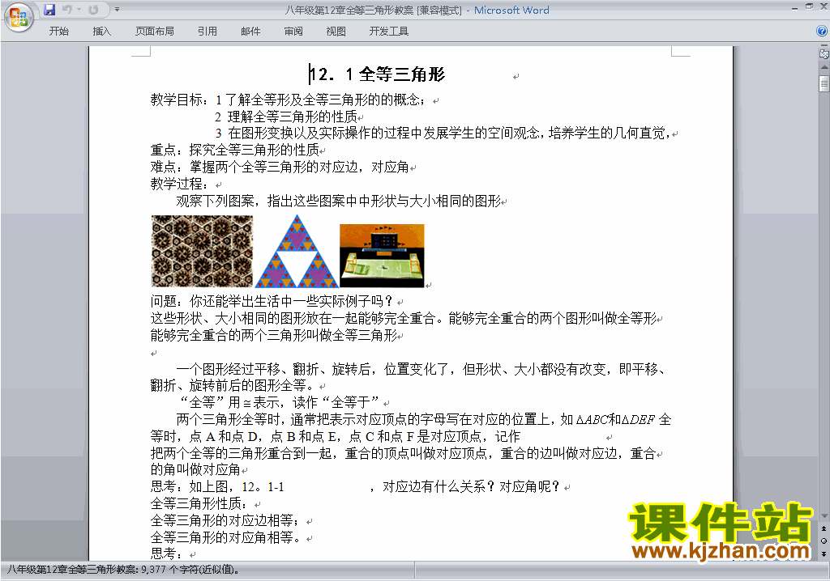This screenshot has height=581, width=830.
Task: Open Word Help with the blue question mark
Action: coord(822,32)
